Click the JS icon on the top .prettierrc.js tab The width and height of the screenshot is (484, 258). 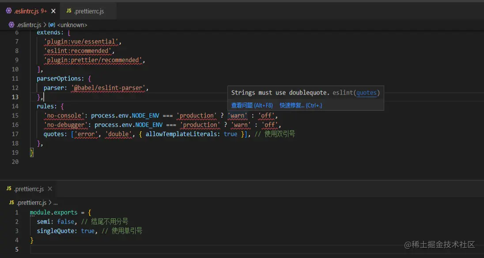tap(69, 11)
